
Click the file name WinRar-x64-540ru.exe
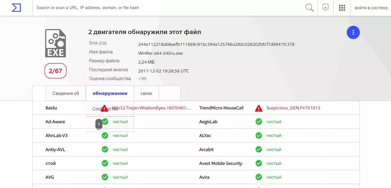(160, 53)
